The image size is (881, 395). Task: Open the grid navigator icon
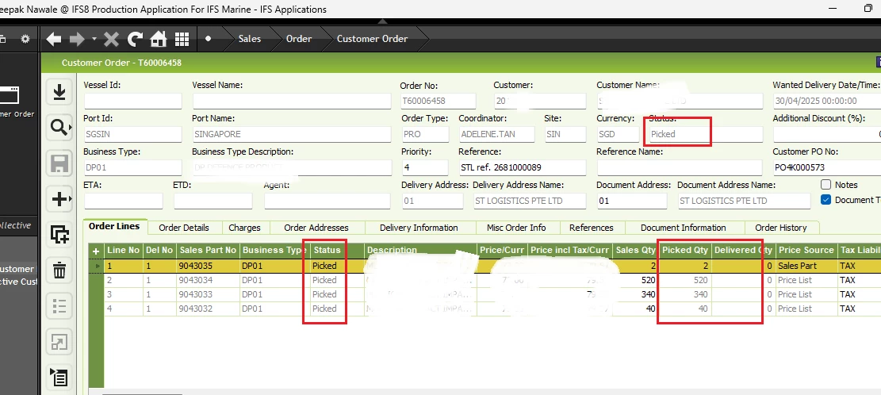point(182,39)
